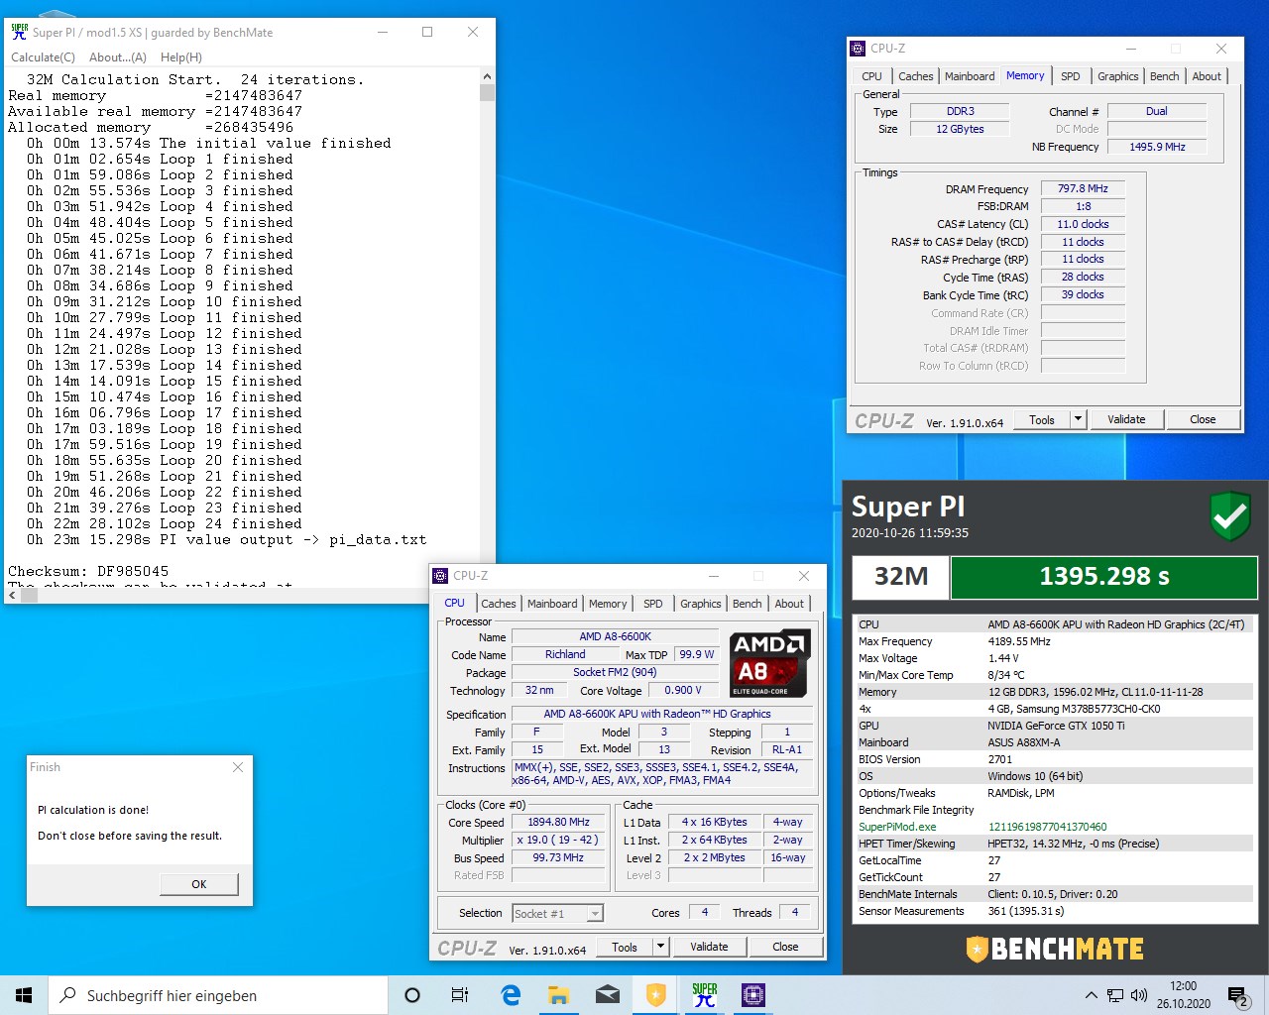This screenshot has width=1269, height=1015.
Task: Show hidden system tray icons chevron
Action: 1092,995
